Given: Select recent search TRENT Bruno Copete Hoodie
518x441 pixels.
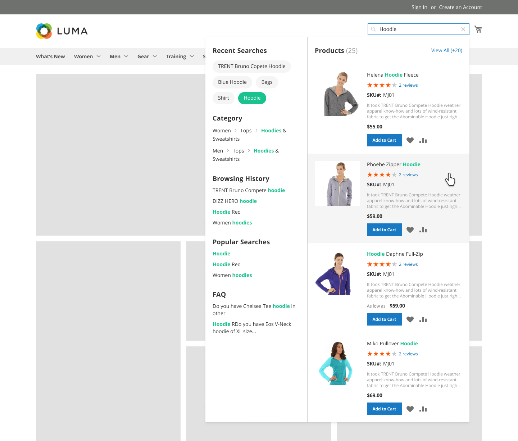Looking at the screenshot, I should [252, 66].
